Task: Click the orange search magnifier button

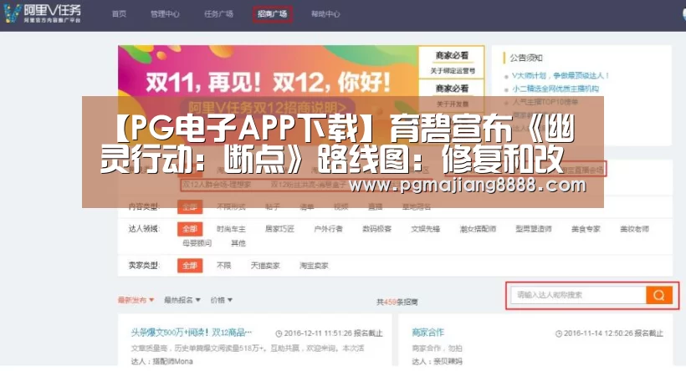Action: coord(659,295)
